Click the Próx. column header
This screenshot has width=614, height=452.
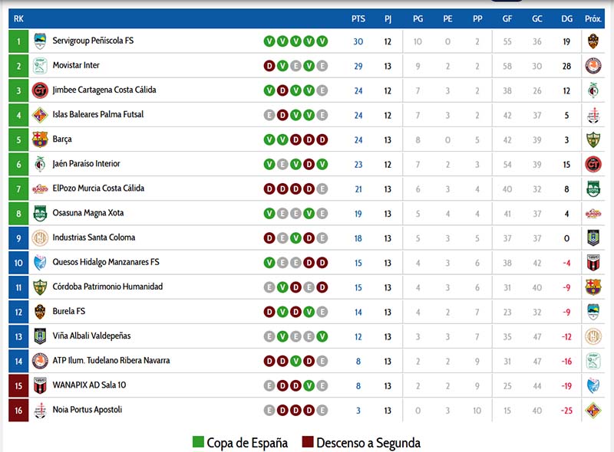tap(593, 18)
